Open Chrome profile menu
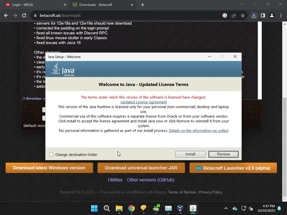Image resolution: width=287 pixels, height=215 pixels. pos(272,16)
